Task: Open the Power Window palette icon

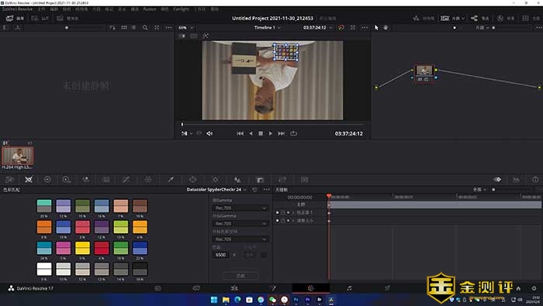Action: point(193,180)
